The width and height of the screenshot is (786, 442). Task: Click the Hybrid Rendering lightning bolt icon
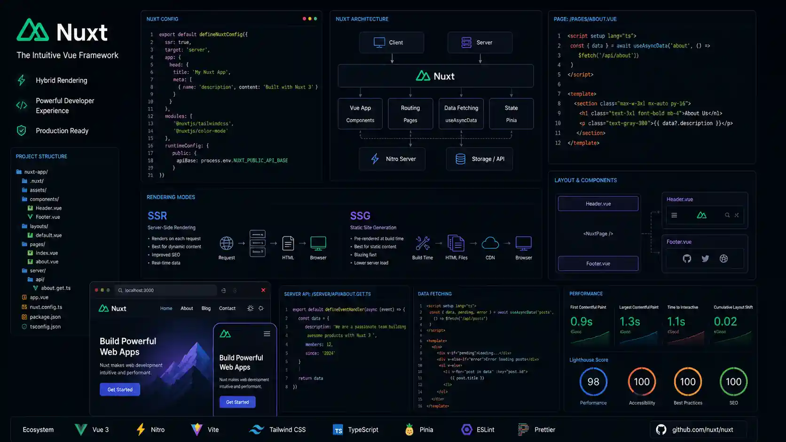coord(22,80)
